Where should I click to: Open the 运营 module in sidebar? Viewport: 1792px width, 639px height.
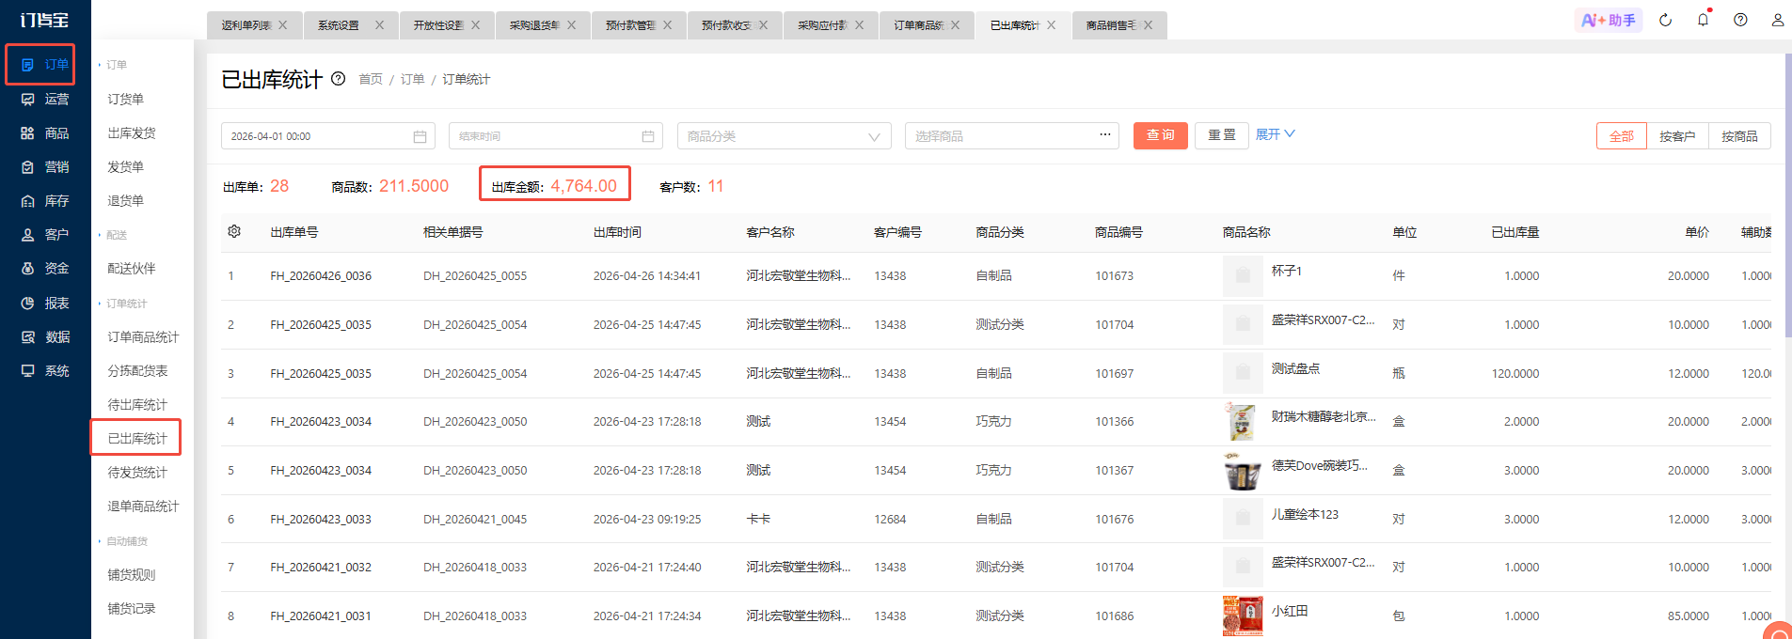45,99
